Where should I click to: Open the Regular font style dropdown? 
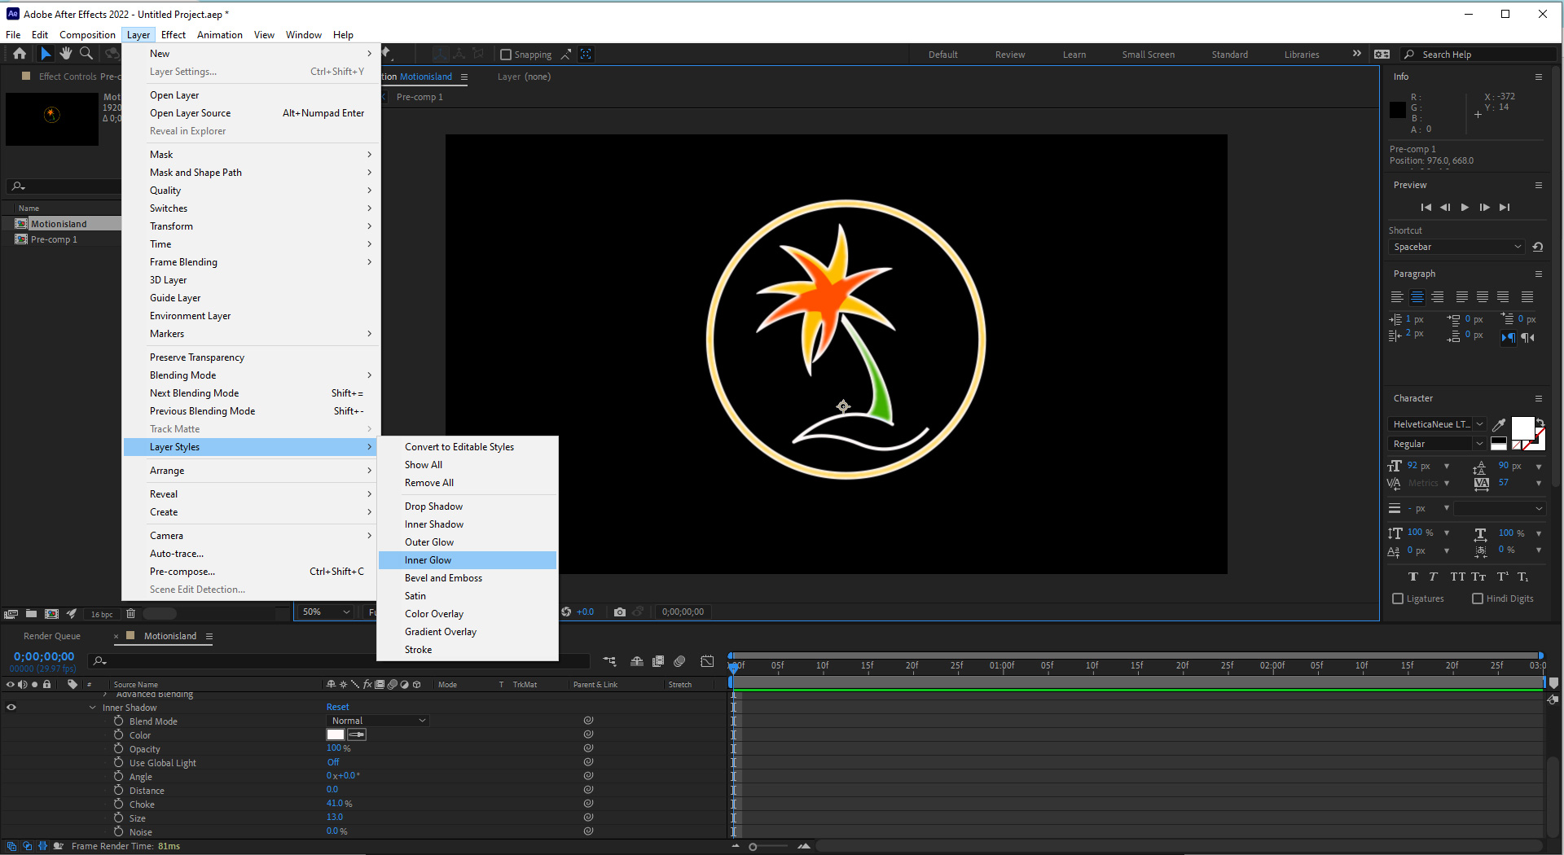(1437, 444)
